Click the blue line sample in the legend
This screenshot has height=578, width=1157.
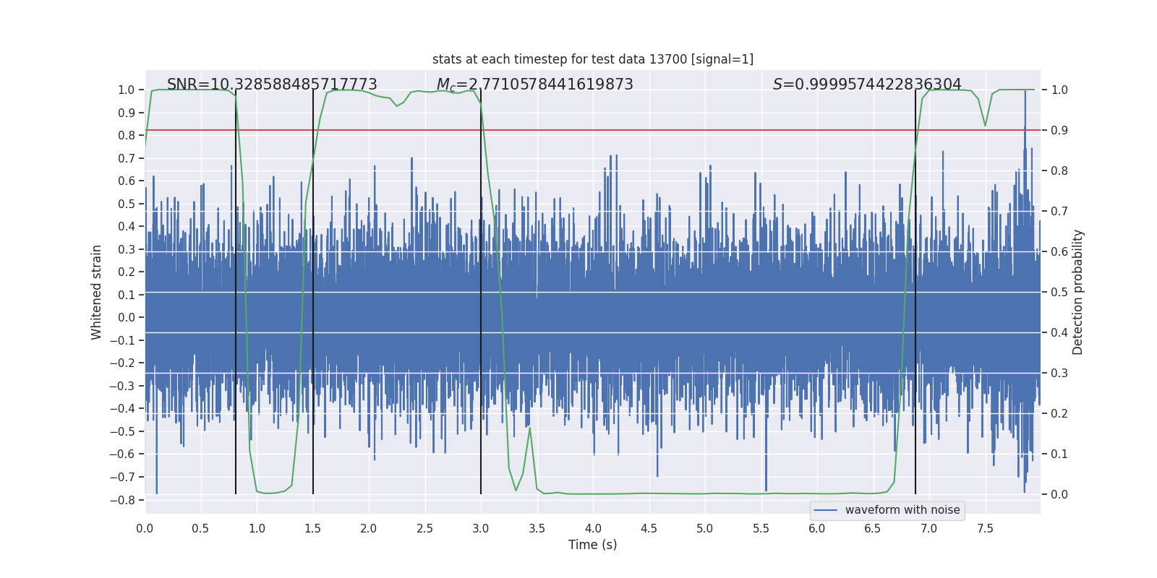(x=826, y=510)
